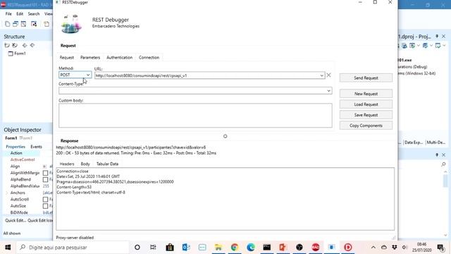Open Windows Start menu
Viewport: 451px width, 254px height.
click(8, 248)
